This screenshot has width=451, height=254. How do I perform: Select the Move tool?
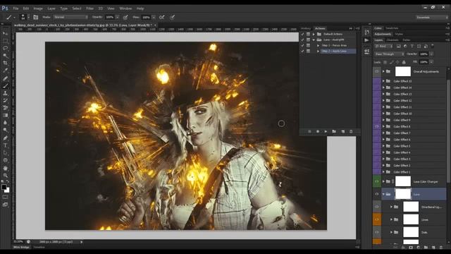(5, 33)
